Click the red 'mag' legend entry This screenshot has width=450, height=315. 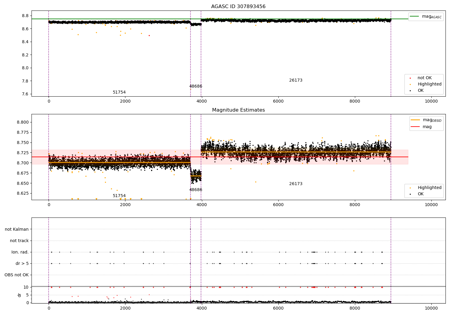coord(421,127)
